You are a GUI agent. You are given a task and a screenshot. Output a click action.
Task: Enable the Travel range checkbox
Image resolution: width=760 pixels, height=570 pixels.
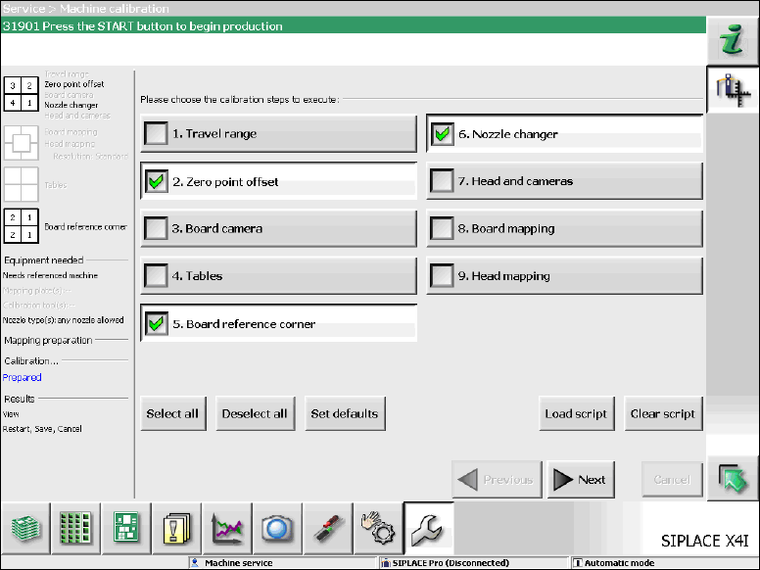point(156,133)
